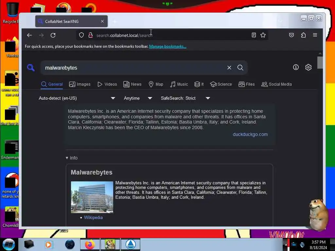Switch to the Music category tab
This screenshot has height=251, width=335.
click(x=179, y=84)
